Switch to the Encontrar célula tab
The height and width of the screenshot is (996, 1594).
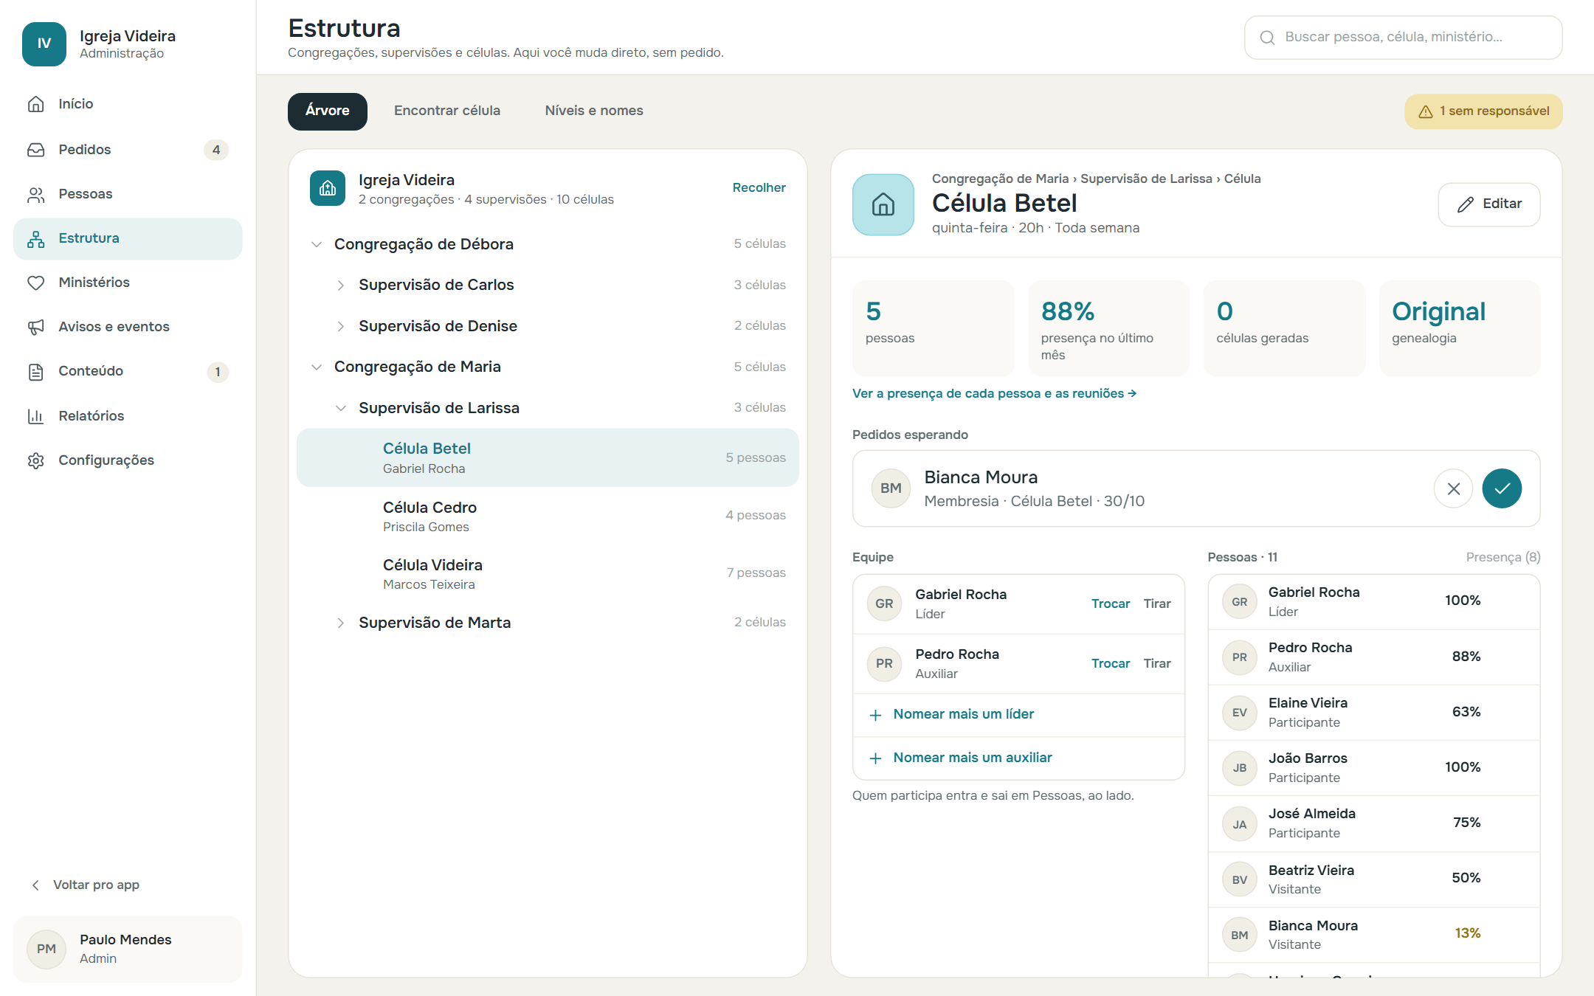tap(447, 111)
